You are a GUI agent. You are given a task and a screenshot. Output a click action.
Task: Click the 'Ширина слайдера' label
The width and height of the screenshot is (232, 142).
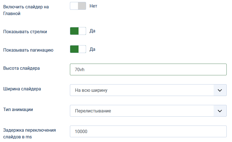pyautogui.click(x=22, y=89)
